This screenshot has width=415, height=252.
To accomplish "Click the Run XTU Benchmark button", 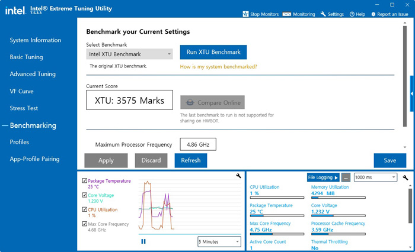I will 213,52.
